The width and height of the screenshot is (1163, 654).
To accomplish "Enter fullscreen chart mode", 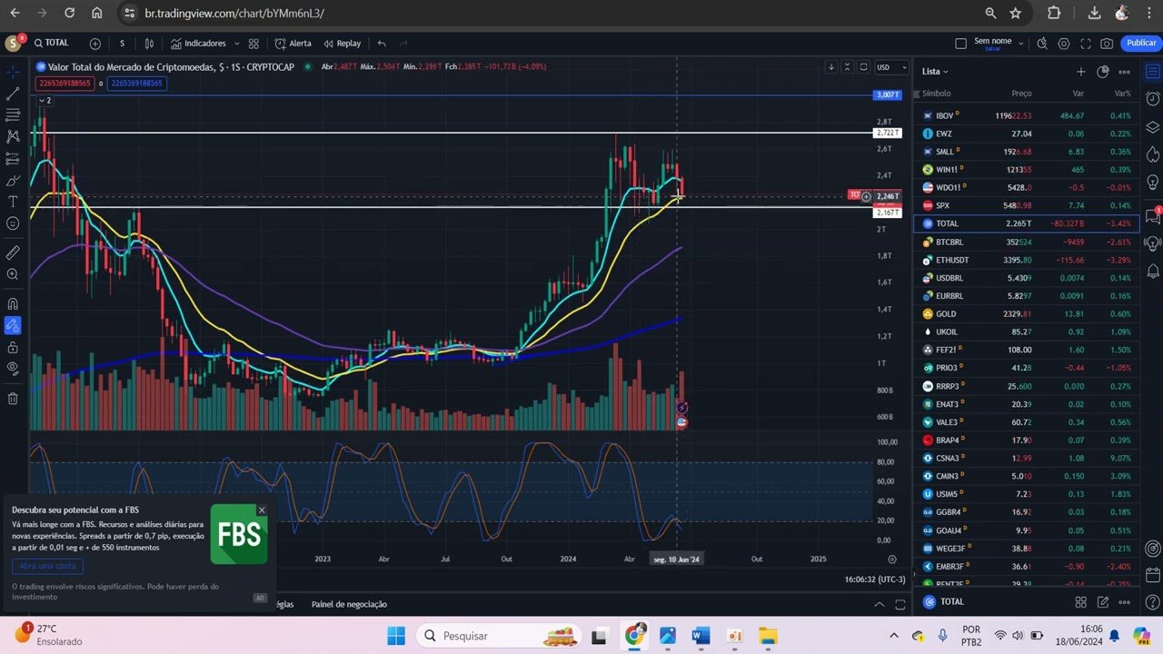I will (1085, 43).
